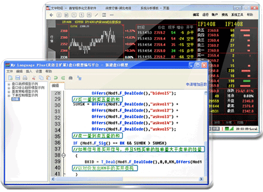The image size is (263, 192).
Task: Select the 下单控制模型示例 tree item
Action: click(24, 95)
